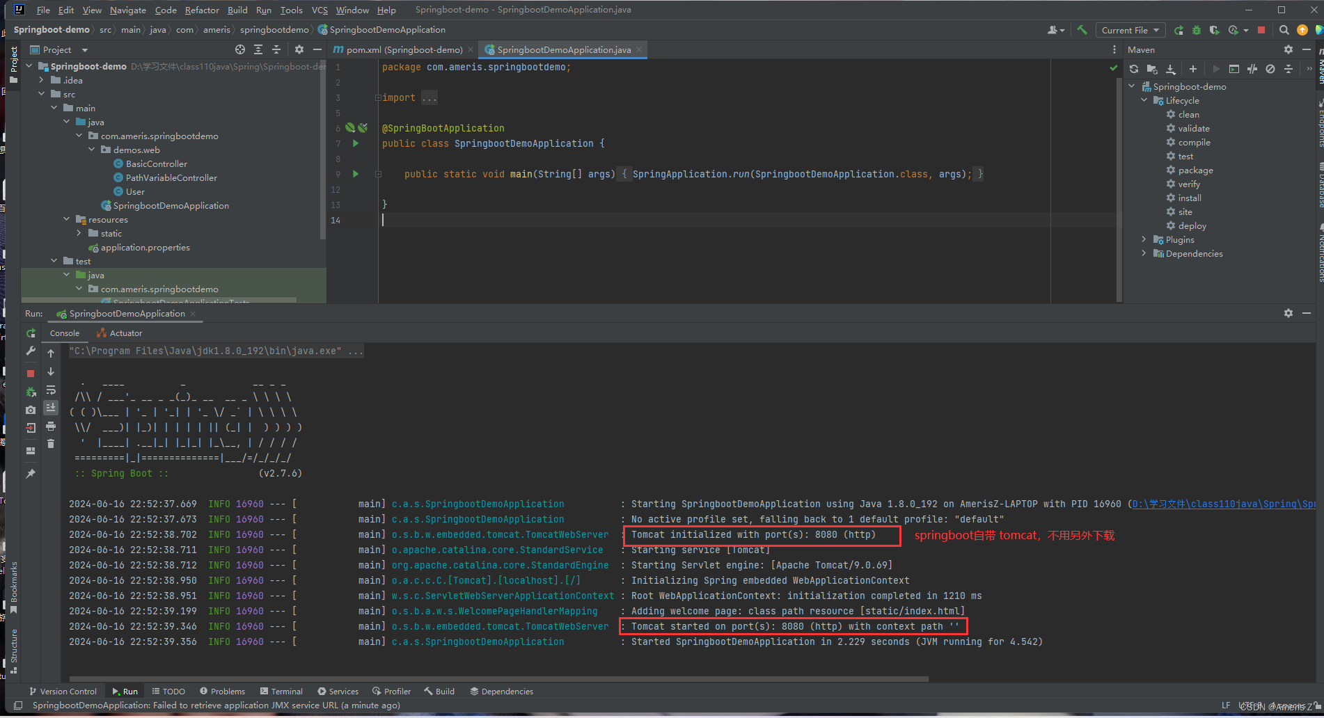Image resolution: width=1324 pixels, height=718 pixels.
Task: Open the Build menu
Action: pos(237,10)
